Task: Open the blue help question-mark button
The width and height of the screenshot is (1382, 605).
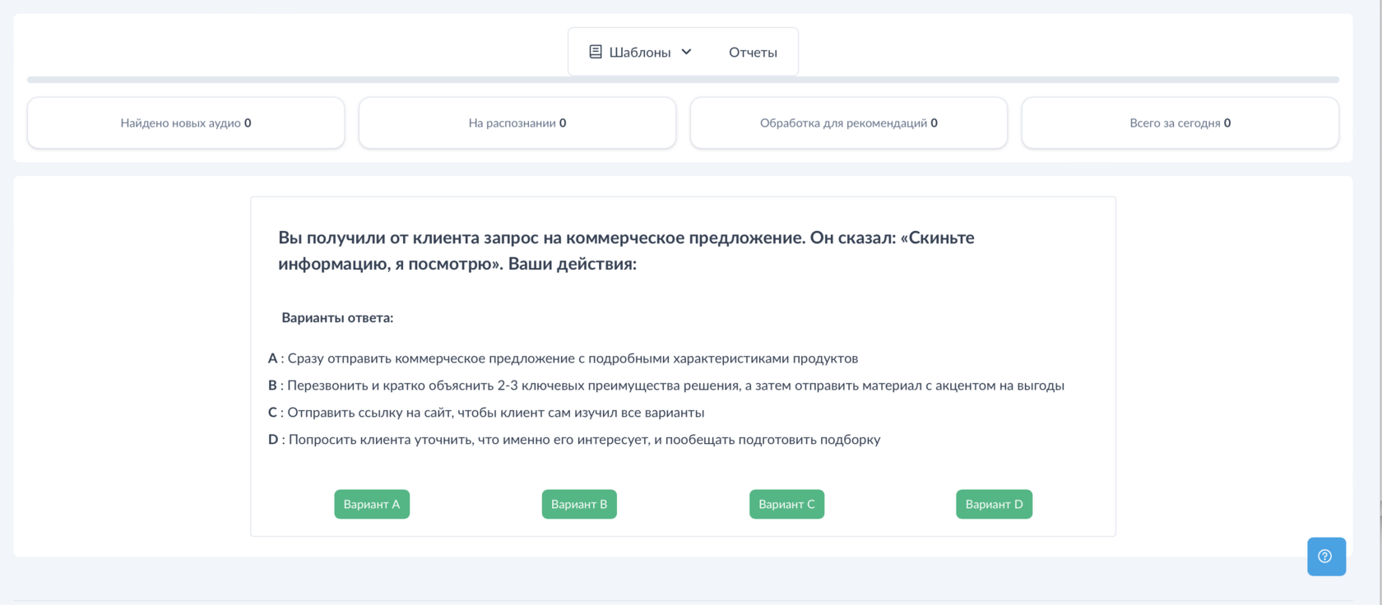Action: pyautogui.click(x=1326, y=557)
